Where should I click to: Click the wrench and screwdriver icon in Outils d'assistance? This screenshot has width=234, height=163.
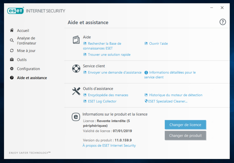(76, 91)
